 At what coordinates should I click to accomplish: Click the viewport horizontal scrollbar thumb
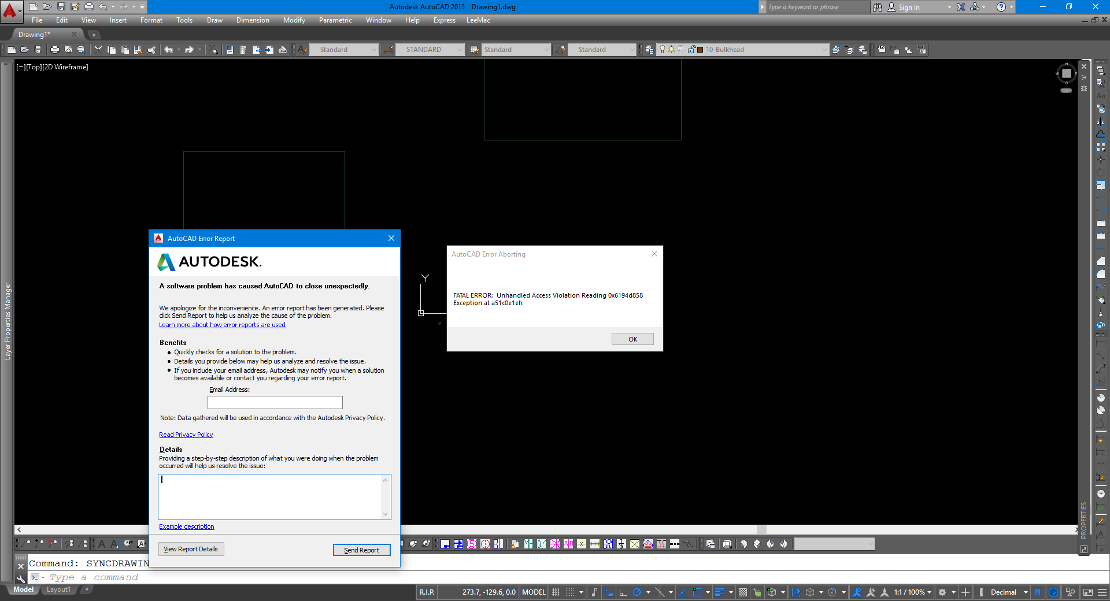(x=761, y=529)
